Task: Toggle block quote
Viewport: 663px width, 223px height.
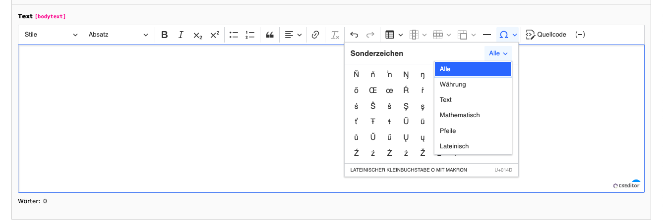Action: point(270,35)
